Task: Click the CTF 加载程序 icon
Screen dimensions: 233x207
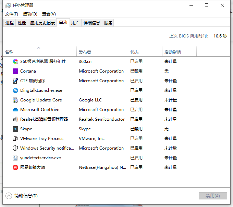Action: 15,81
